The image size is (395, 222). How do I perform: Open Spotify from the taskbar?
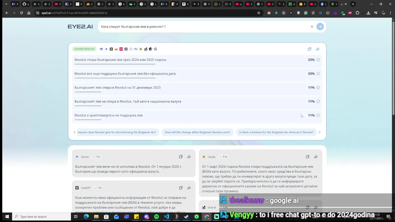[156, 217]
